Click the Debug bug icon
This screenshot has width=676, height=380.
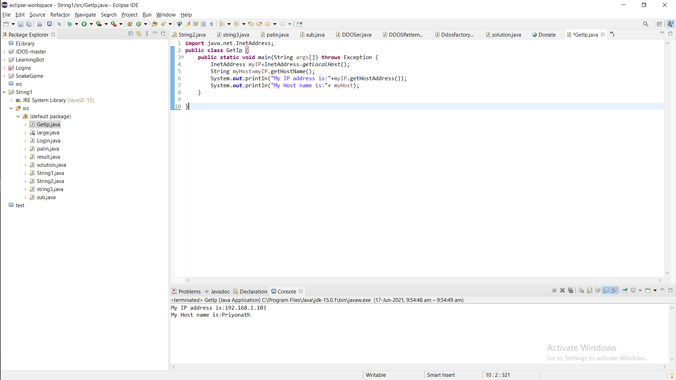point(69,24)
